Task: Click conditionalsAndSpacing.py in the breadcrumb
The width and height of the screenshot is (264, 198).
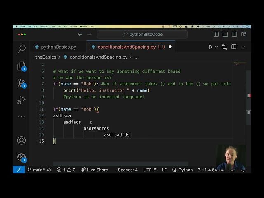Action: pyautogui.click(x=99, y=57)
